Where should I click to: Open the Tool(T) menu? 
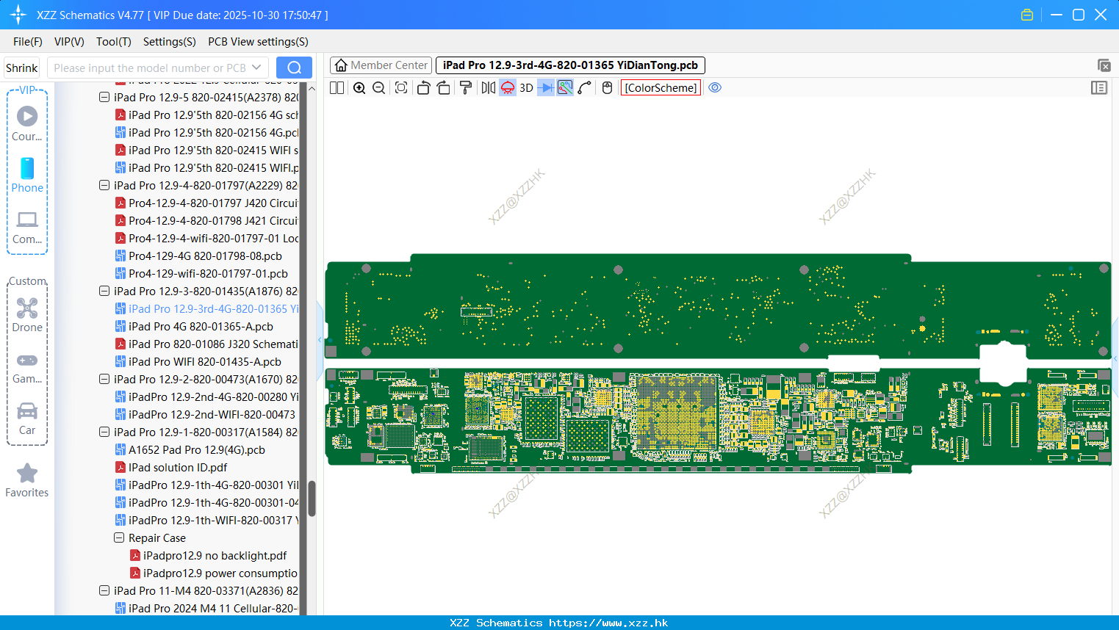114,42
